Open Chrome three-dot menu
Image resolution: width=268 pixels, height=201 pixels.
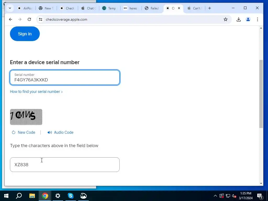[258, 19]
